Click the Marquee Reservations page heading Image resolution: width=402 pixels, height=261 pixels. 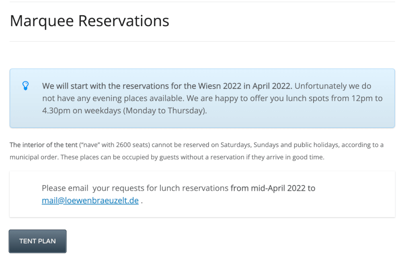tap(90, 21)
